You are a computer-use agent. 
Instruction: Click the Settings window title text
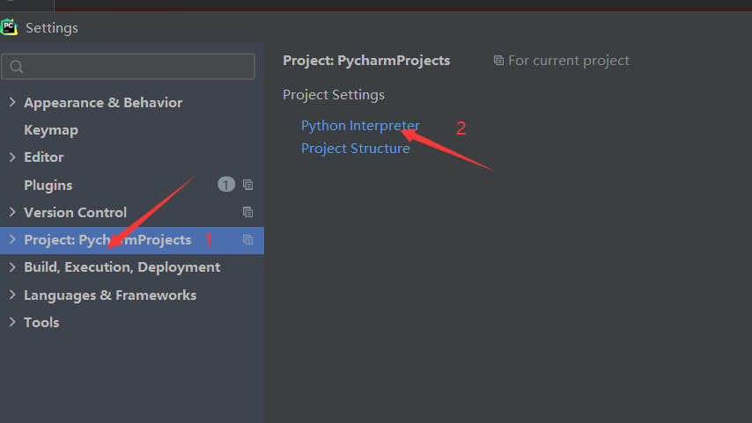[x=52, y=28]
